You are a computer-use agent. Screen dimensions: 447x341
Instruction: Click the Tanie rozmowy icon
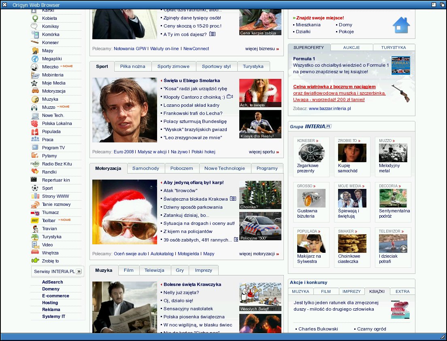(35, 205)
